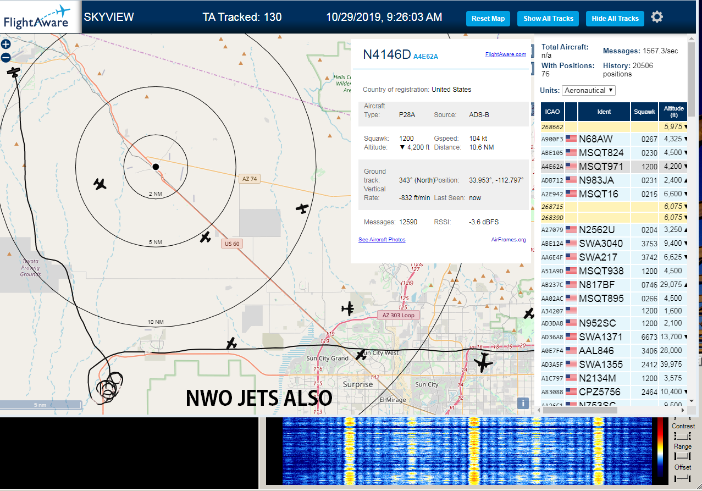Adjust the Offset slider in waterfall panel
The image size is (702, 491).
coord(682,478)
